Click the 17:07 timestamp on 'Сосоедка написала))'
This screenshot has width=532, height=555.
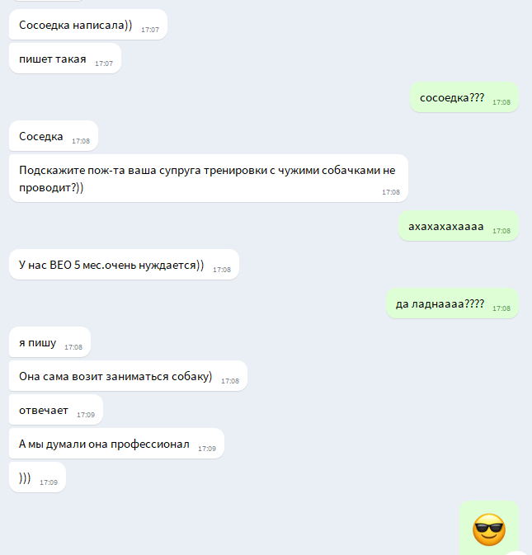[x=150, y=30]
